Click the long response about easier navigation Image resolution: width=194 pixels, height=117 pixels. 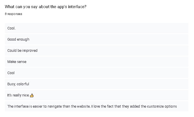pyautogui.click(x=97, y=106)
